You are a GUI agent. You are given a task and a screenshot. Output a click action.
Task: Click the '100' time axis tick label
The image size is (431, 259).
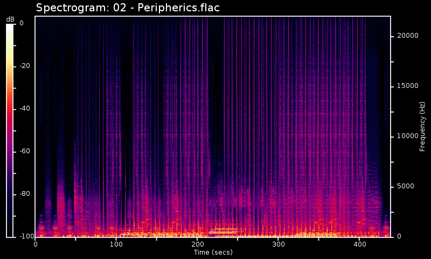click(116, 244)
